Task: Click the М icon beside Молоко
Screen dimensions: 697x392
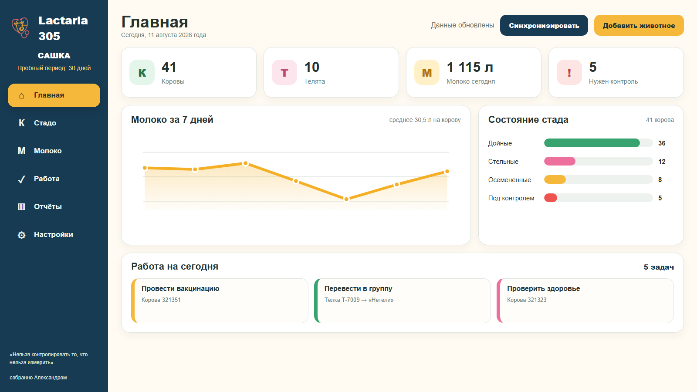Action: coord(21,151)
